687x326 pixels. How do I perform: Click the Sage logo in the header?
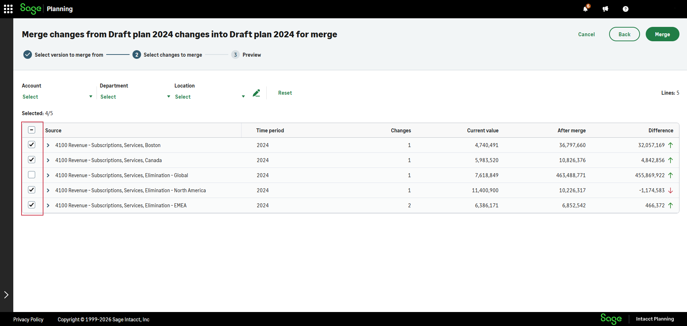tap(31, 9)
